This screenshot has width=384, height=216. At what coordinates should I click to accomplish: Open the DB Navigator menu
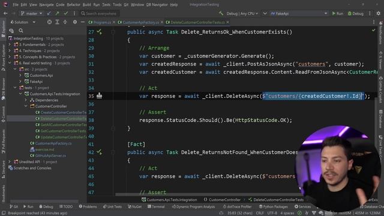157,4
